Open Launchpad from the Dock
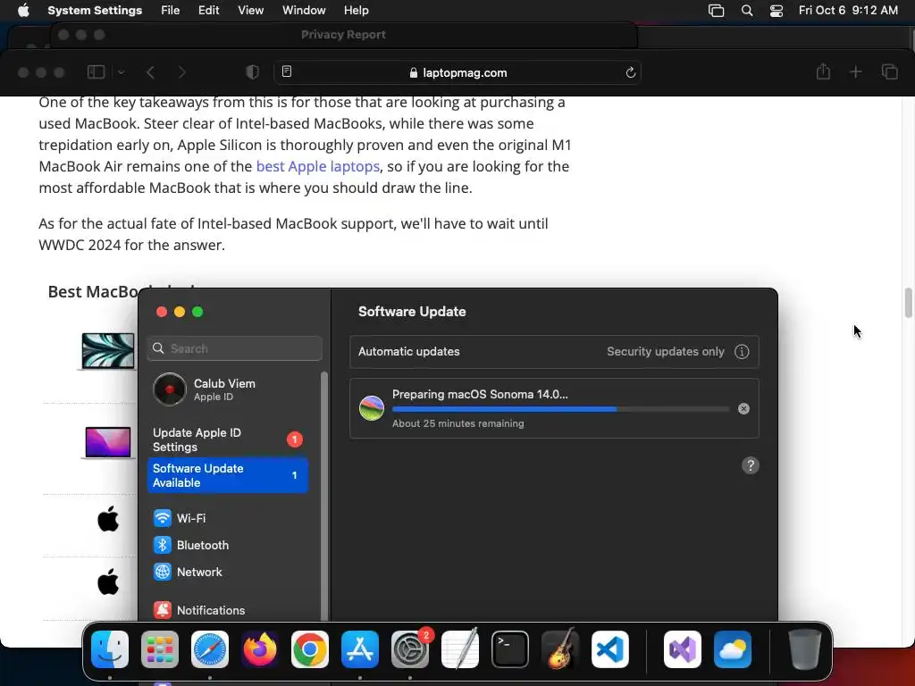Viewport: 915px width, 686px height. point(160,649)
